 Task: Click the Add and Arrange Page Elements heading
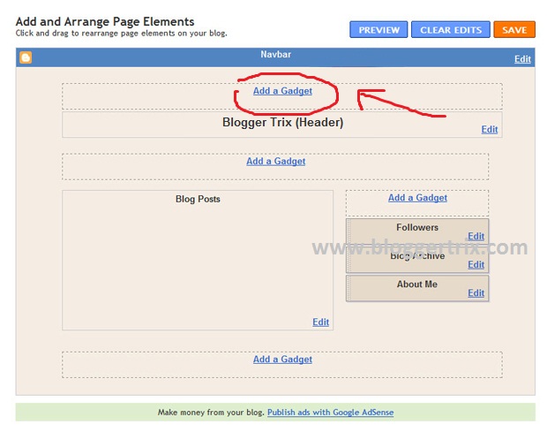pyautogui.click(x=105, y=22)
